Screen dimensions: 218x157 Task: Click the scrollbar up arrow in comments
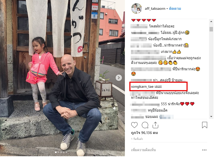(211, 21)
